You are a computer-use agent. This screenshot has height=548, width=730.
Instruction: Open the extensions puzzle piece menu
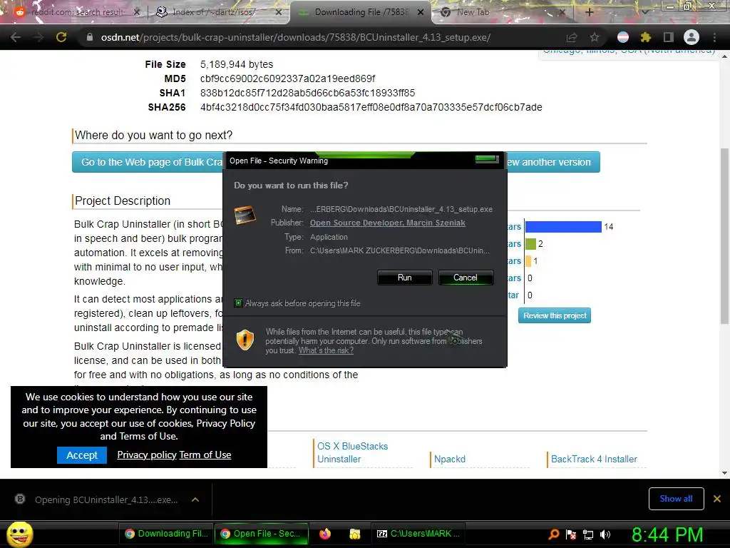tap(646, 37)
